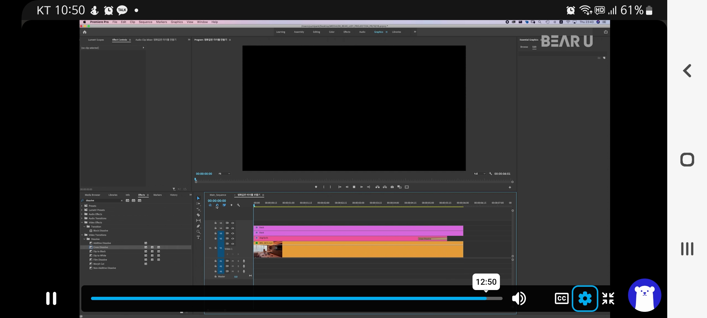The width and height of the screenshot is (707, 318).
Task: Select the Zoom tool magnifier
Action: (x=198, y=232)
